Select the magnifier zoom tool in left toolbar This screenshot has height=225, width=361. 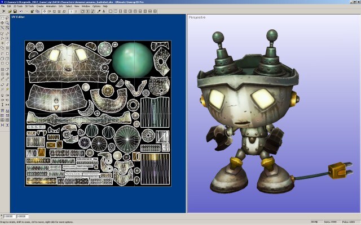click(7, 22)
